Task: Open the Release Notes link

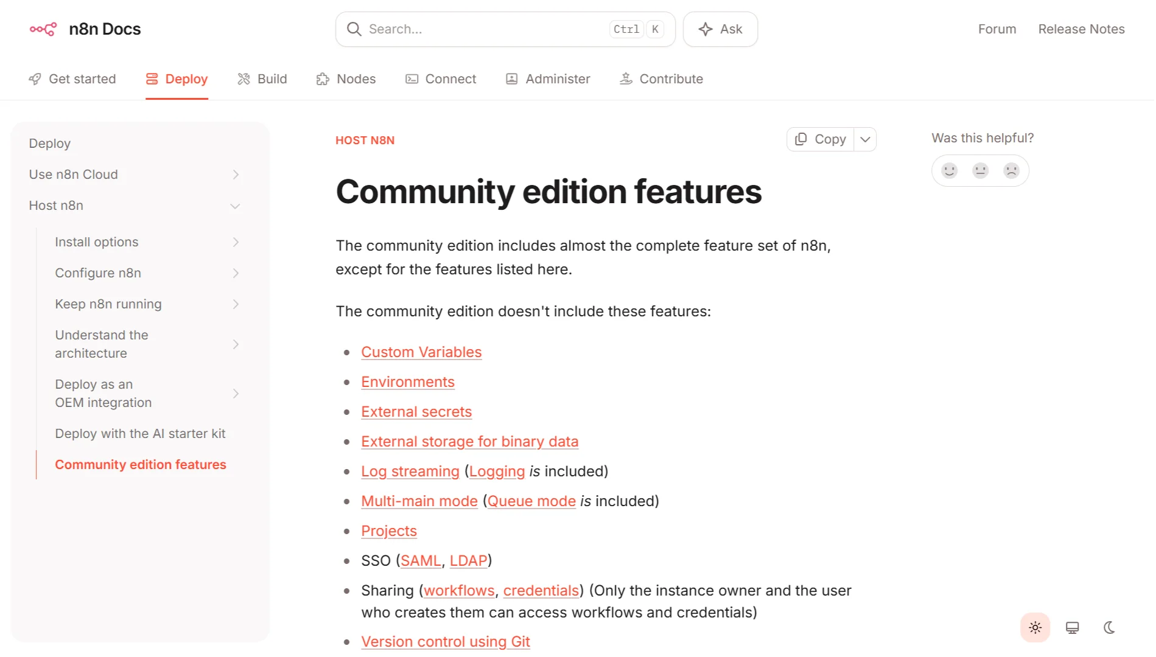Action: coord(1082,29)
